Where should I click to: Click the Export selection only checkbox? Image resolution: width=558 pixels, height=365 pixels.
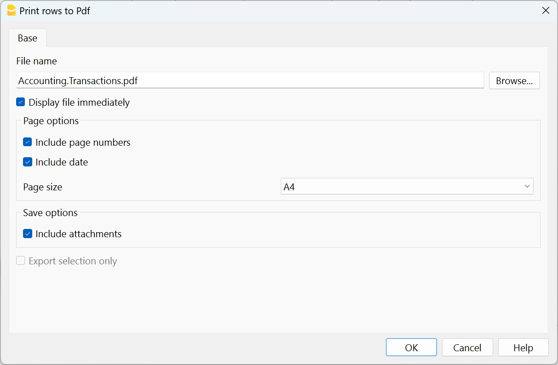point(21,261)
